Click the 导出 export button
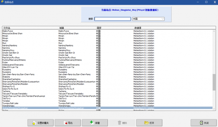218x127 pixels. pyautogui.click(x=68, y=123)
